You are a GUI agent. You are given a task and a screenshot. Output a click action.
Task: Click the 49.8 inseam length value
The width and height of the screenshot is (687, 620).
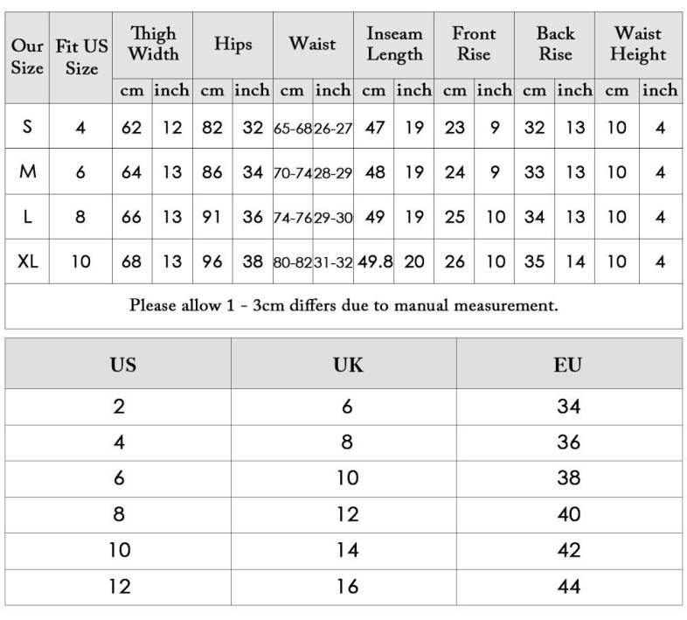pos(374,261)
